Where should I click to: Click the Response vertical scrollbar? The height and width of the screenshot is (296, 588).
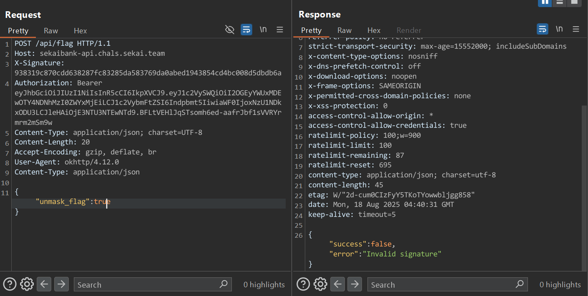584,187
